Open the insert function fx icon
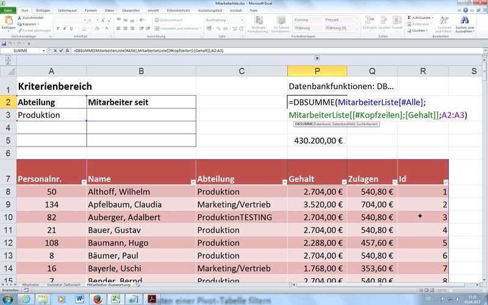488x305 pixels. pyautogui.click(x=68, y=51)
